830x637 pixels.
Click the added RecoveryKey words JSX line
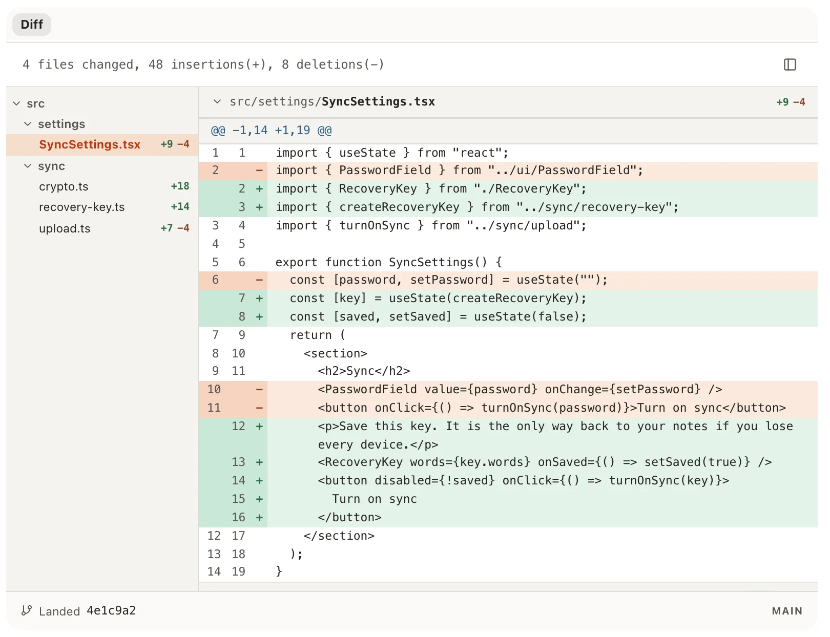(x=508, y=462)
